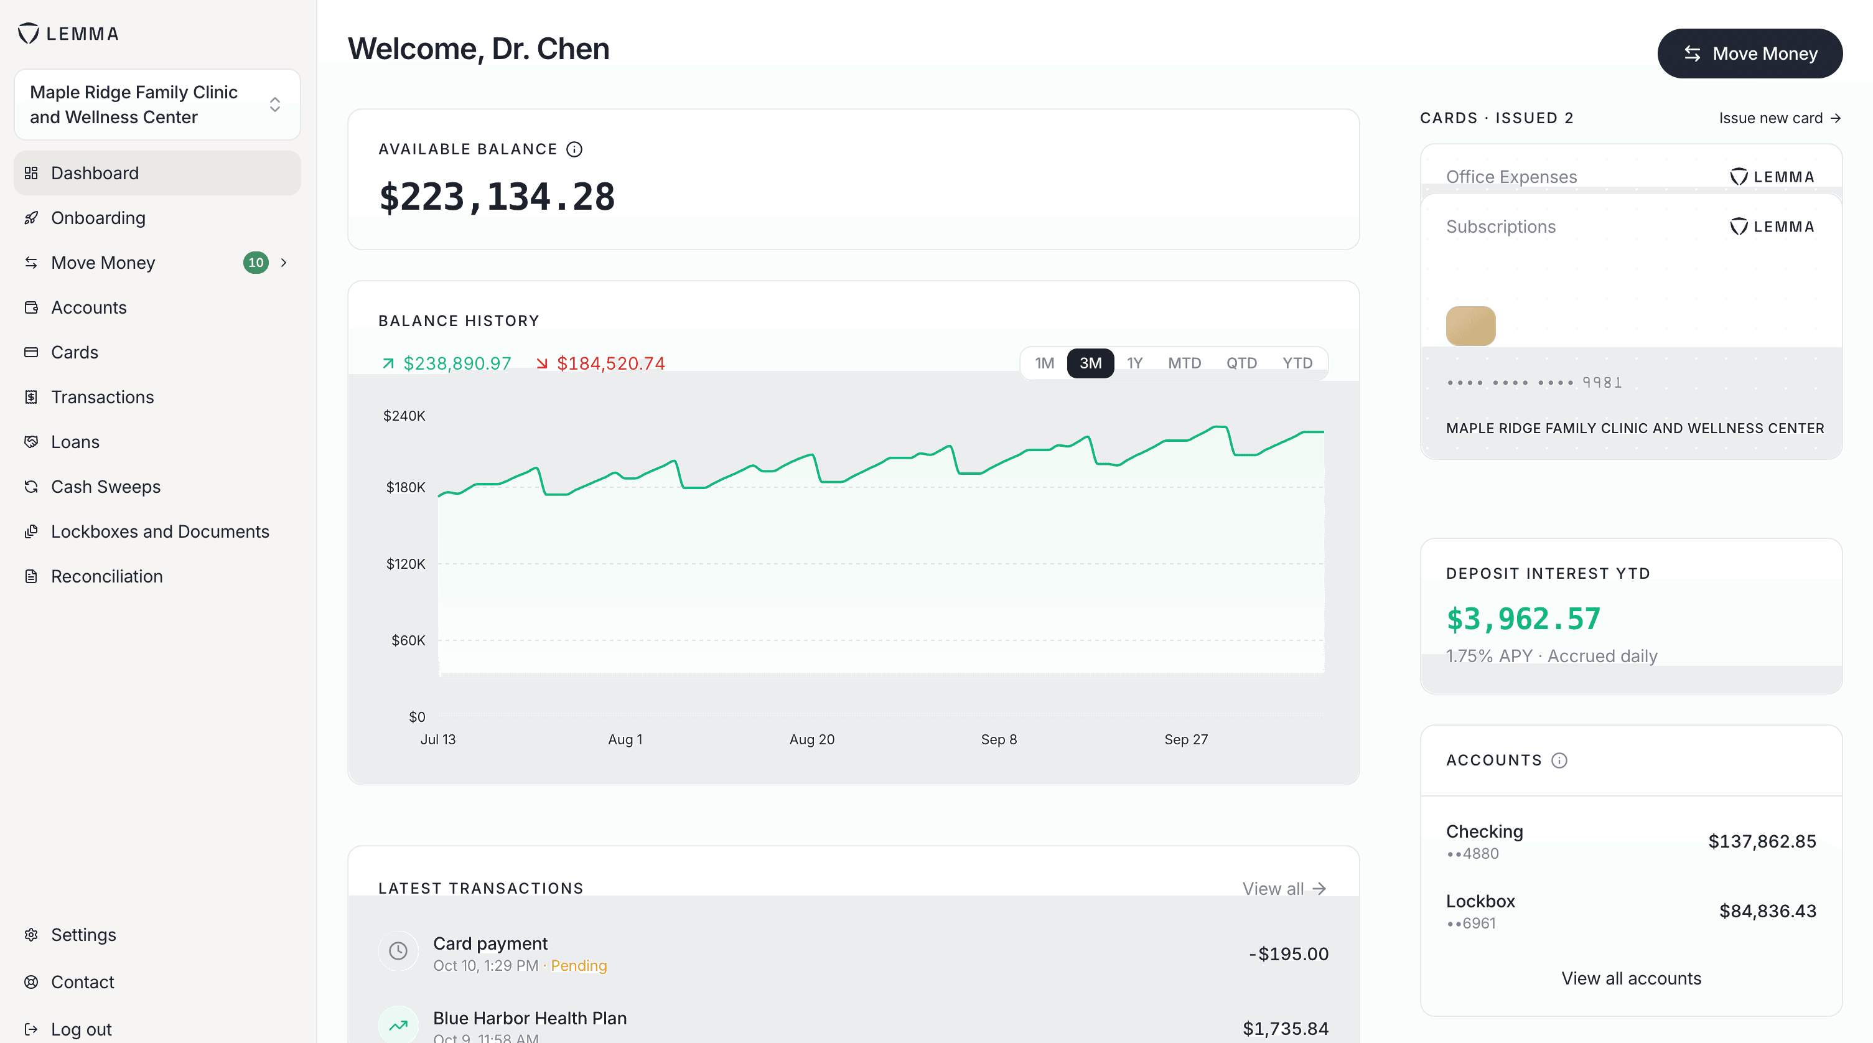The image size is (1873, 1043).
Task: Click the $137,862.85 checking balance
Action: (x=1762, y=841)
